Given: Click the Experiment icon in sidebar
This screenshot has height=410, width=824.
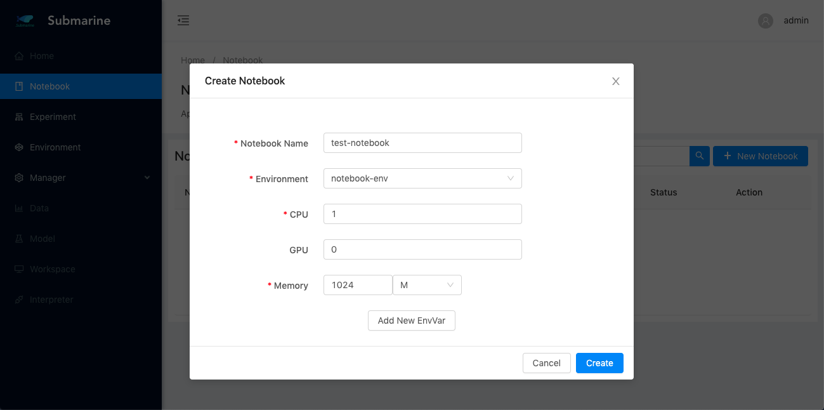Looking at the screenshot, I should point(19,117).
